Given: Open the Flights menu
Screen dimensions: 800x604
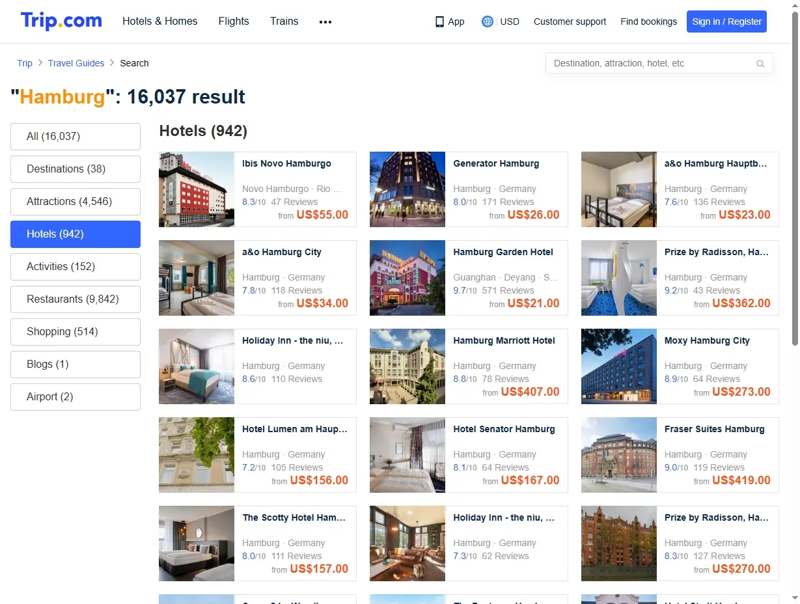Looking at the screenshot, I should tap(234, 21).
